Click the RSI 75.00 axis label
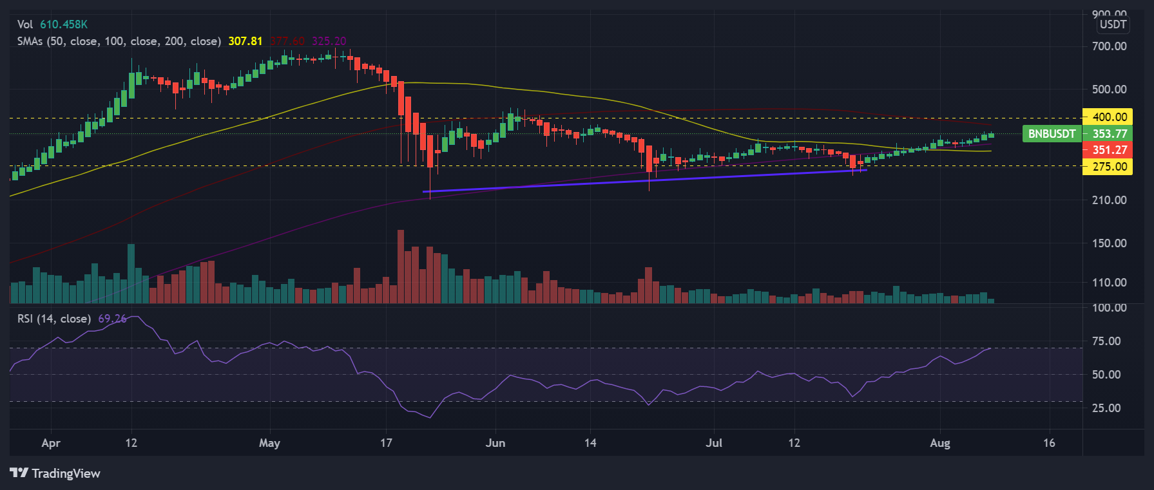The image size is (1154, 490). pos(1106,341)
